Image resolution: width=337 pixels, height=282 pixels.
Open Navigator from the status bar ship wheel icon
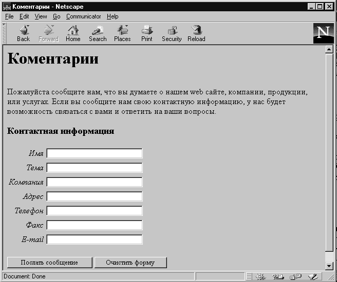point(260,276)
